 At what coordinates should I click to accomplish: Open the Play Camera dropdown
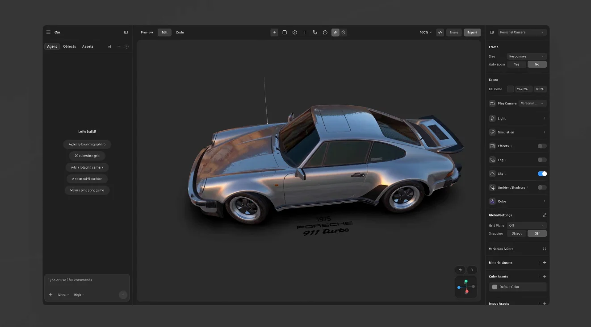[533, 103]
